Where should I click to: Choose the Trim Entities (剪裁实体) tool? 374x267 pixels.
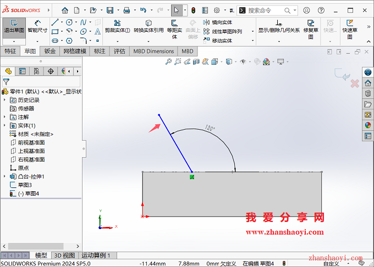click(117, 27)
